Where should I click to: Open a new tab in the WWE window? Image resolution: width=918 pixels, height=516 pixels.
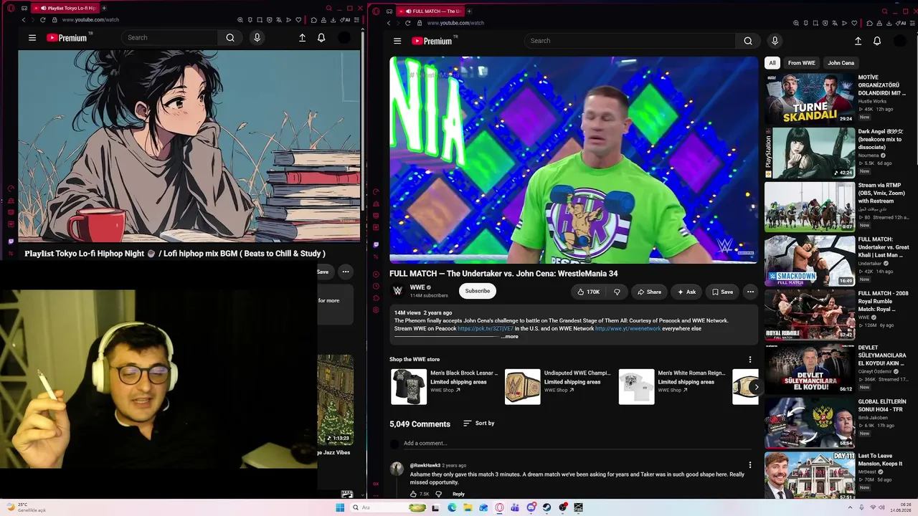point(469,11)
